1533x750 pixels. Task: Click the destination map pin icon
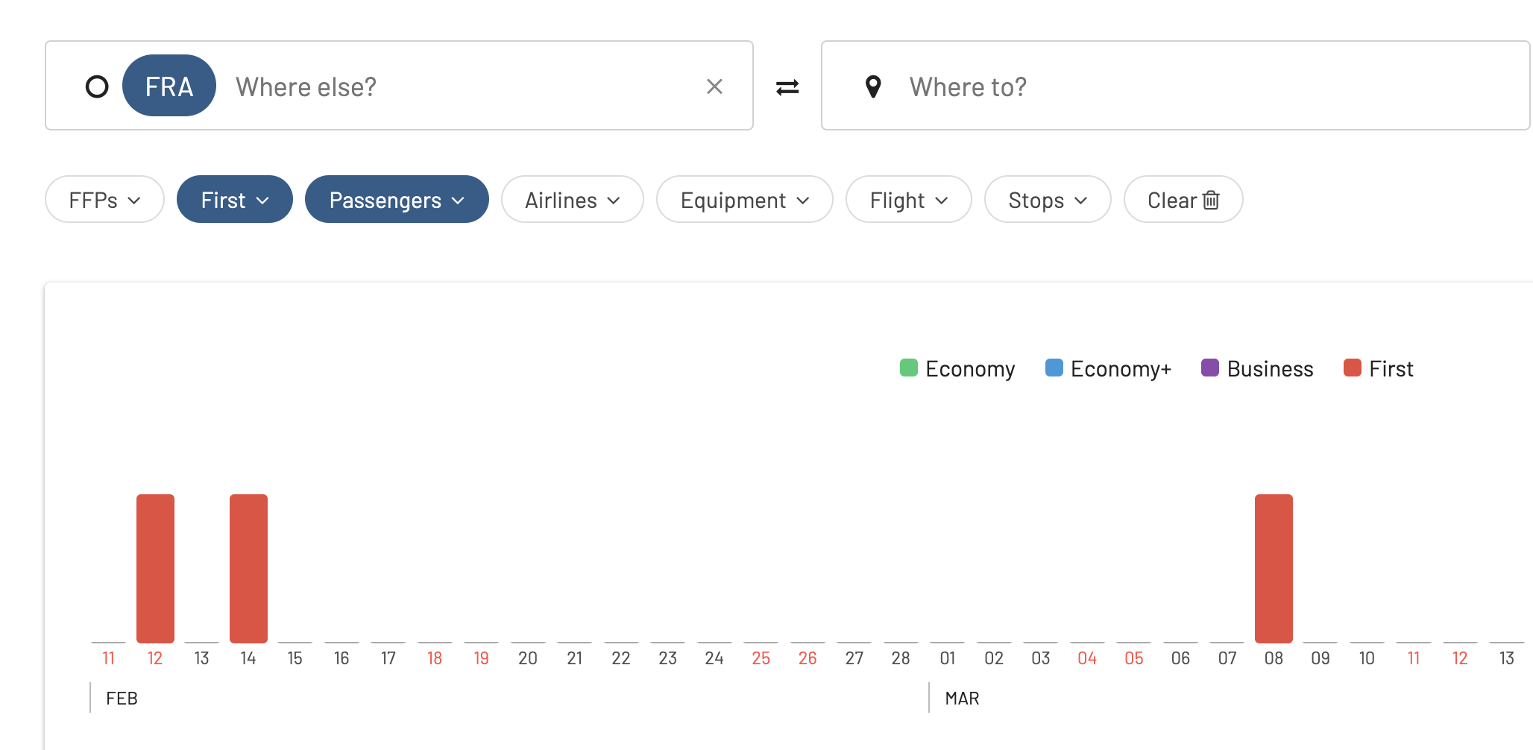point(873,86)
